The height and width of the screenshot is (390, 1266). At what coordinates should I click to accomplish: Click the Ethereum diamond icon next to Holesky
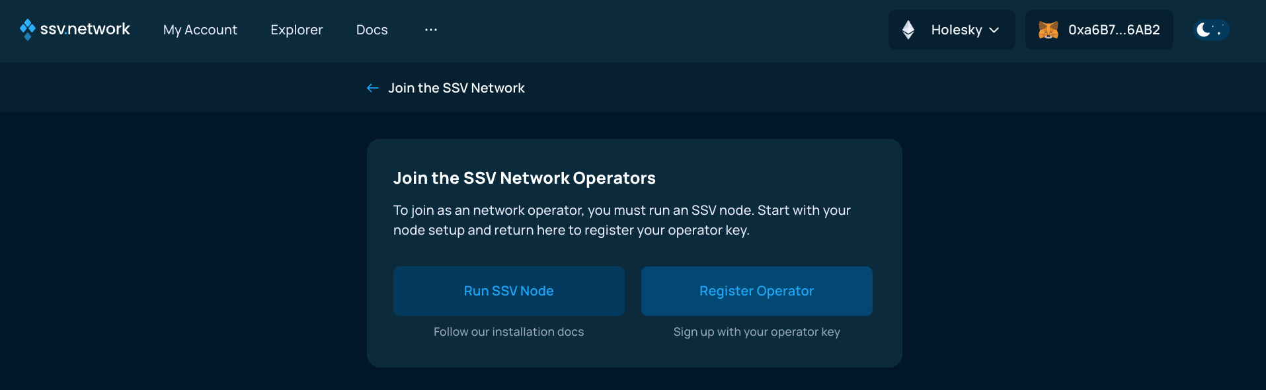tap(908, 30)
